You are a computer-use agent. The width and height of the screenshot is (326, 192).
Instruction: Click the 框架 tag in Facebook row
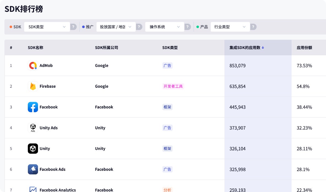pos(167,107)
